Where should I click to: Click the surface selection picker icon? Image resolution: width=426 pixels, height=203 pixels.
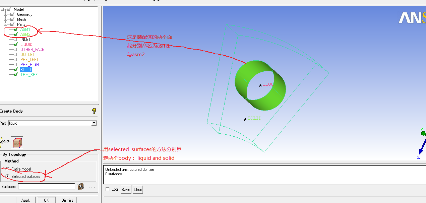click(80, 187)
